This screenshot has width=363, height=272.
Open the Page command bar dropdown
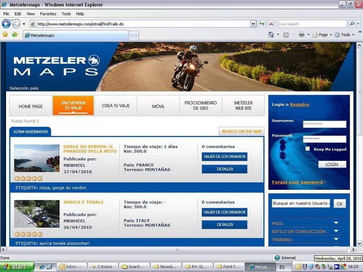click(x=322, y=35)
